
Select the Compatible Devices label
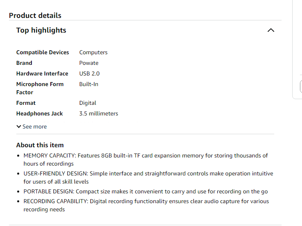(x=43, y=52)
